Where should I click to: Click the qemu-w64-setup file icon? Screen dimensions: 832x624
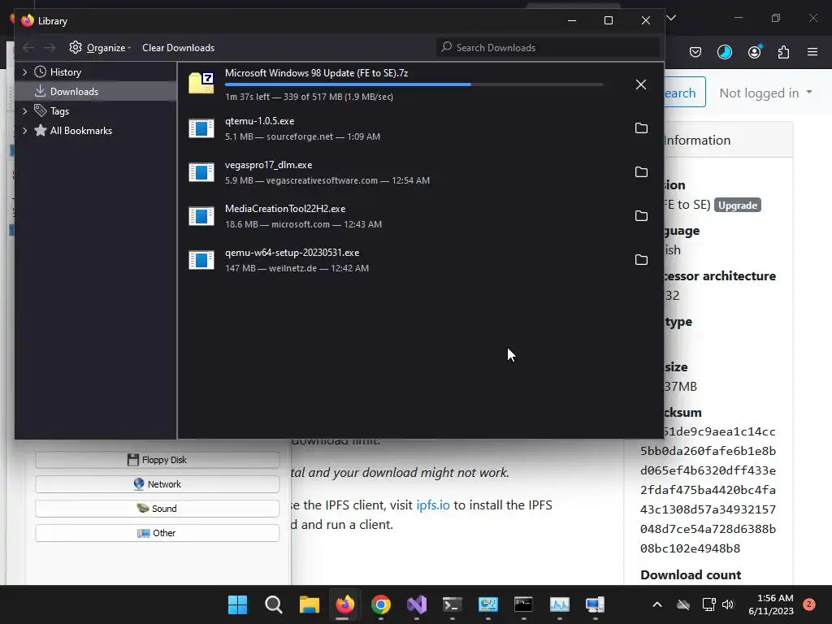(201, 261)
